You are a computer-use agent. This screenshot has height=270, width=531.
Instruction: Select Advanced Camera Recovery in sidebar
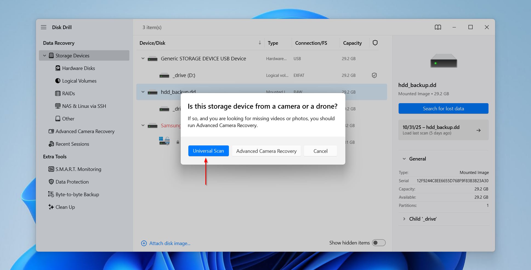85,131
